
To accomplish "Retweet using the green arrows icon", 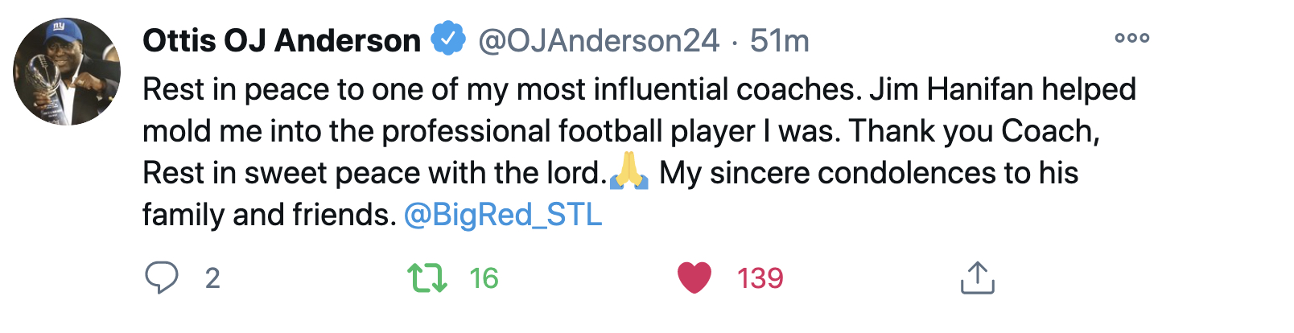I will click(x=427, y=277).
